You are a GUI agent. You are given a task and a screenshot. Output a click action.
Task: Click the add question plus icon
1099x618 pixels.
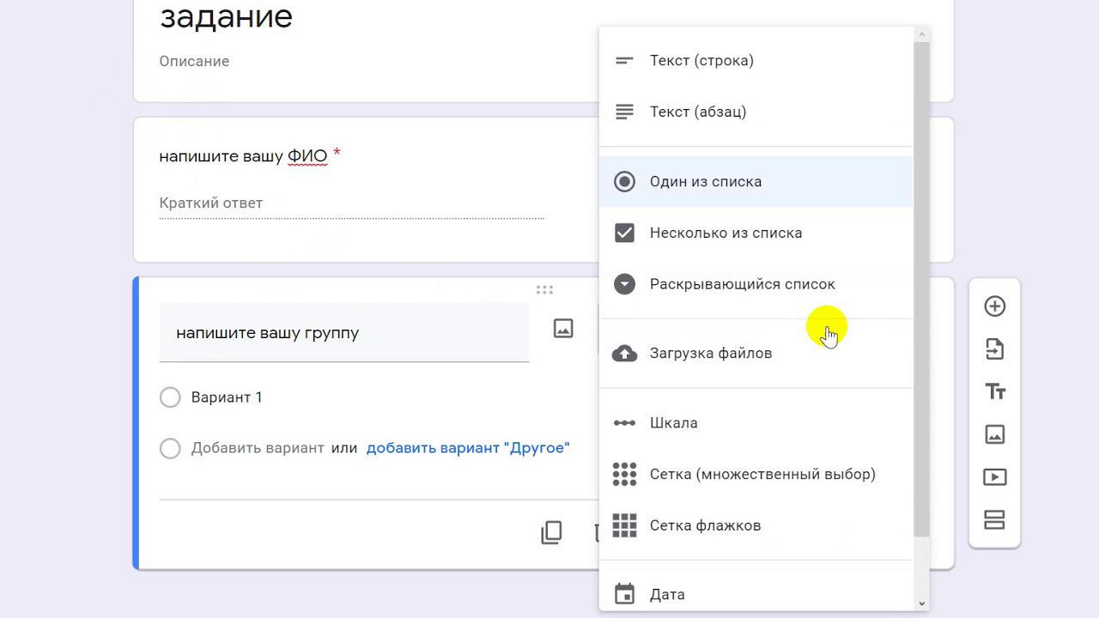pos(994,306)
